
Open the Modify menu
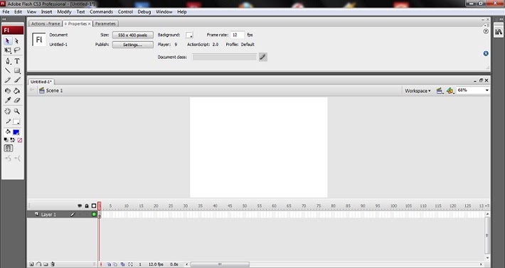[64, 11]
